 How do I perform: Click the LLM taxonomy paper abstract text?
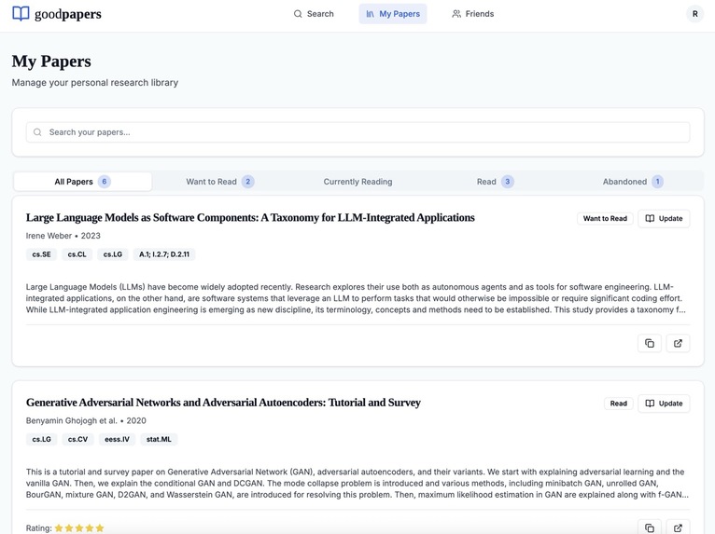click(356, 298)
